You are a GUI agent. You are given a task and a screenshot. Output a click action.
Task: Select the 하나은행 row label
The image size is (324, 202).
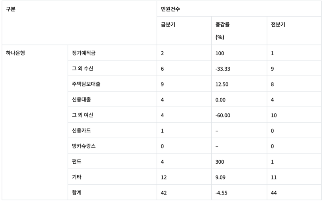[15, 53]
